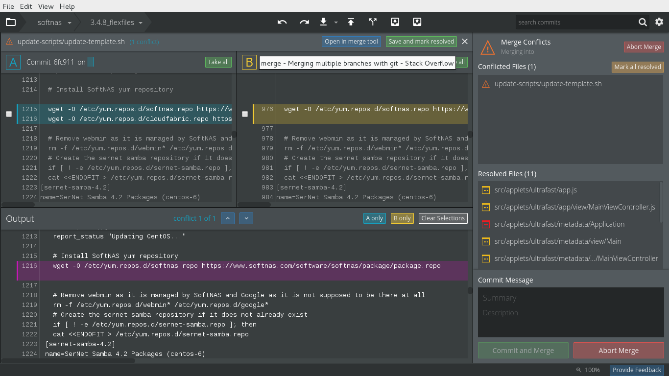Viewport: 669px width, 376px height.
Task: Click Save and mark resolved button
Action: point(421,42)
